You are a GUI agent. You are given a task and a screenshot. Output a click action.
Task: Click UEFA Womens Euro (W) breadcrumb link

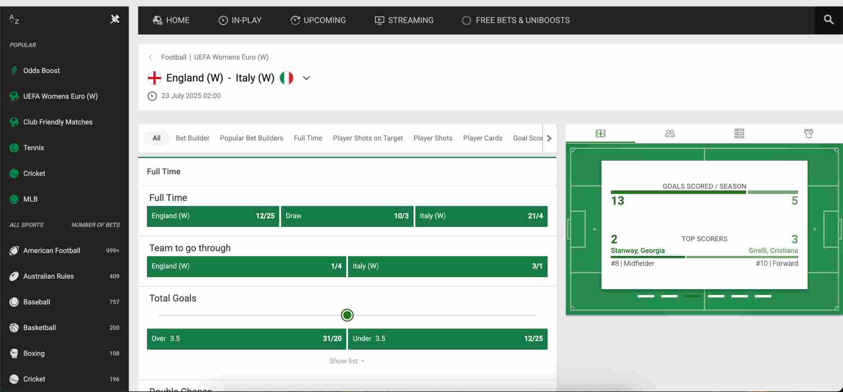pos(231,57)
